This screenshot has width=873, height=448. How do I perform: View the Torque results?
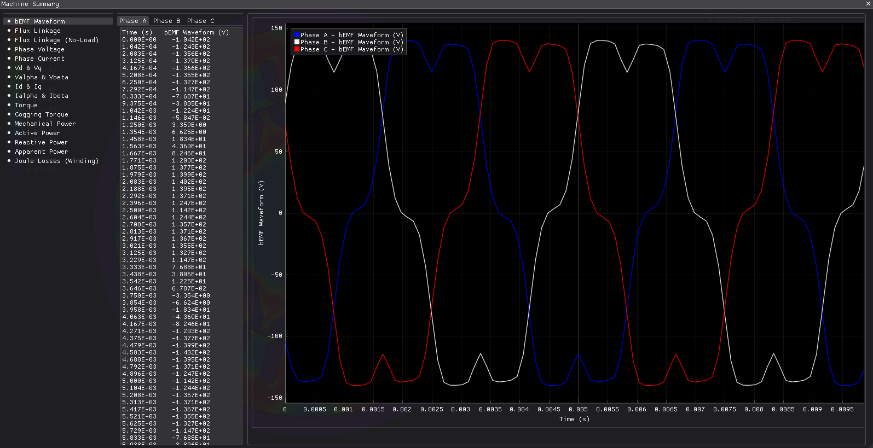pos(26,105)
